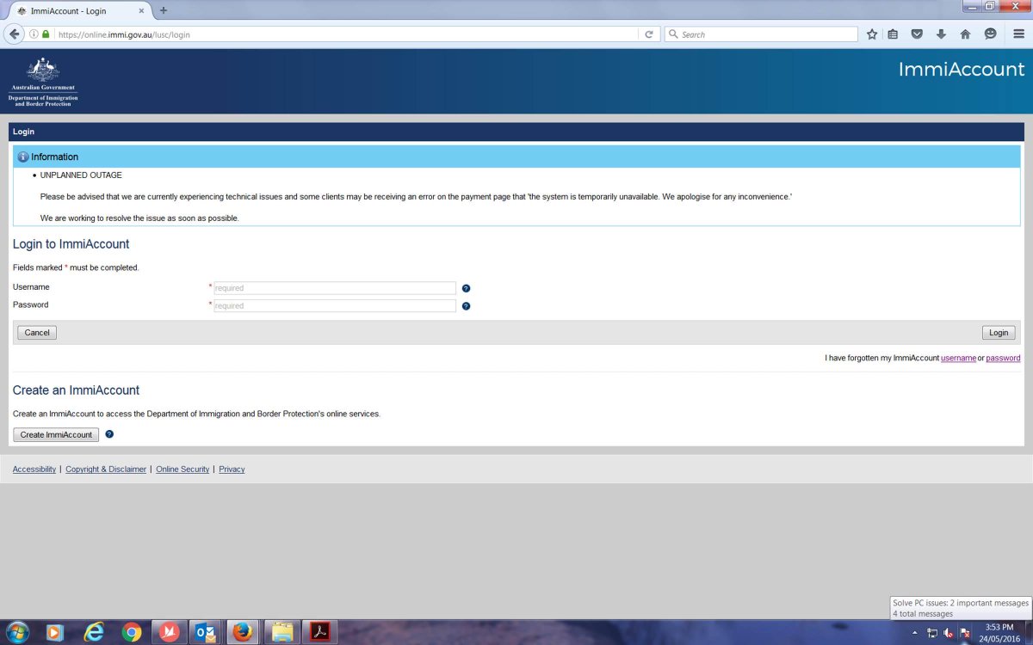This screenshot has height=645, width=1033.
Task: Open File Explorer folder in taskbar
Action: tap(282, 632)
